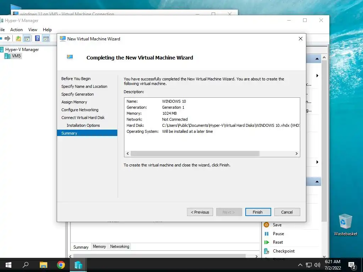
Task: Open the Assign Memory wizard step
Action: pyautogui.click(x=74, y=102)
